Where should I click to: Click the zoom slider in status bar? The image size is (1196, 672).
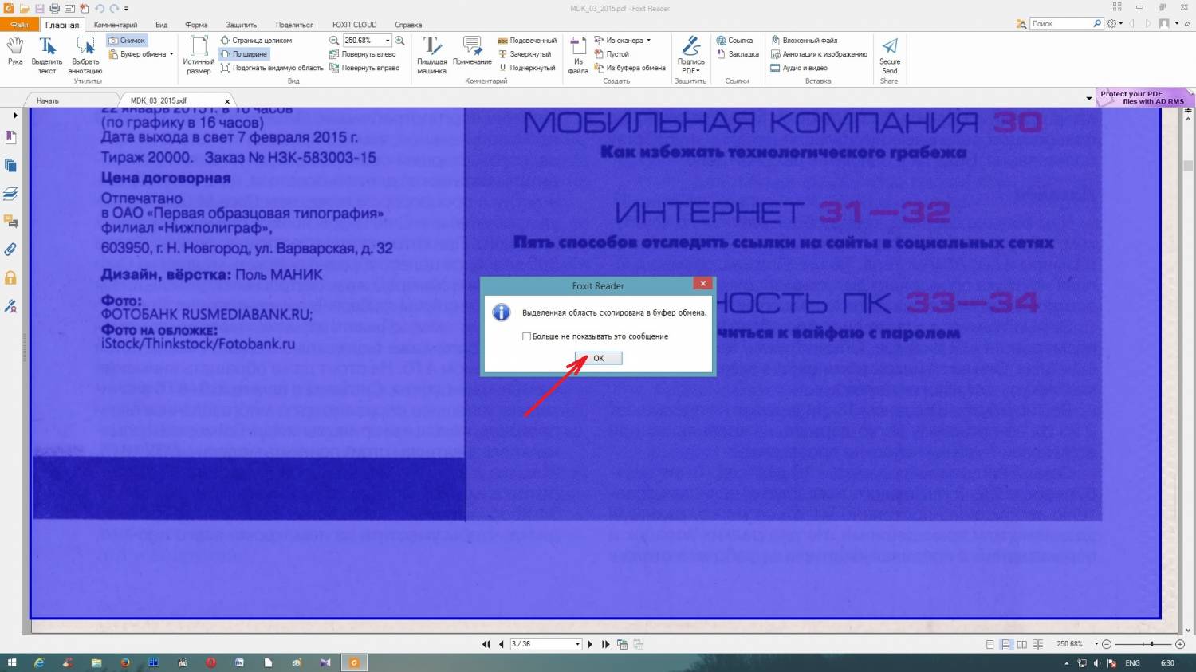tap(1151, 644)
